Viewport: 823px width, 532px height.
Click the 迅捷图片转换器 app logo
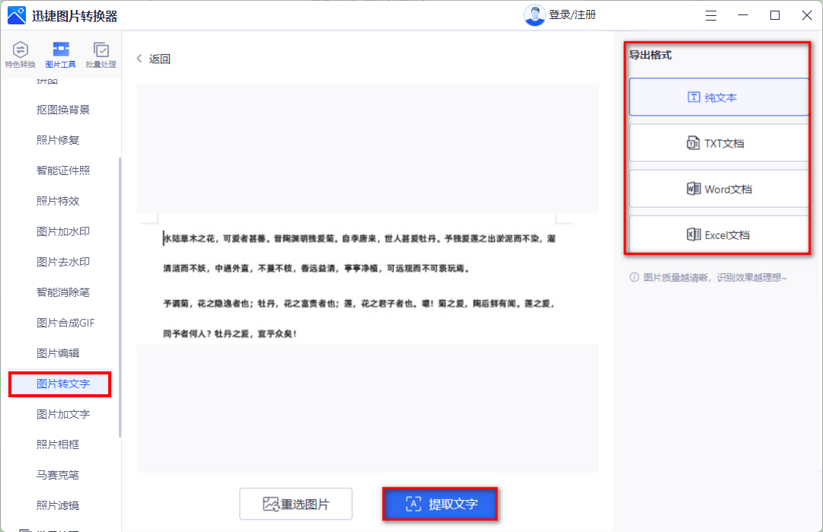[17, 15]
